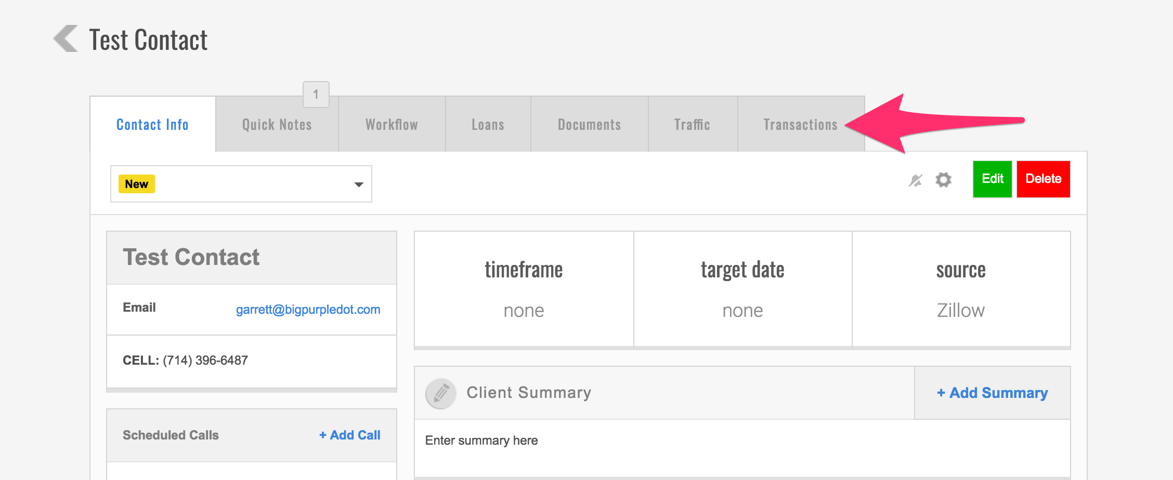Go to the Loans tab
This screenshot has width=1173, height=480.
click(x=488, y=125)
